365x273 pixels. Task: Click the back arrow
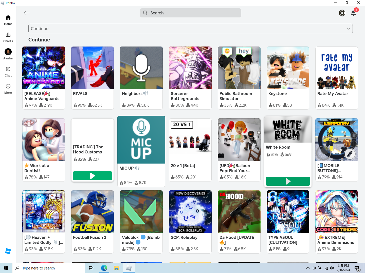point(27,13)
